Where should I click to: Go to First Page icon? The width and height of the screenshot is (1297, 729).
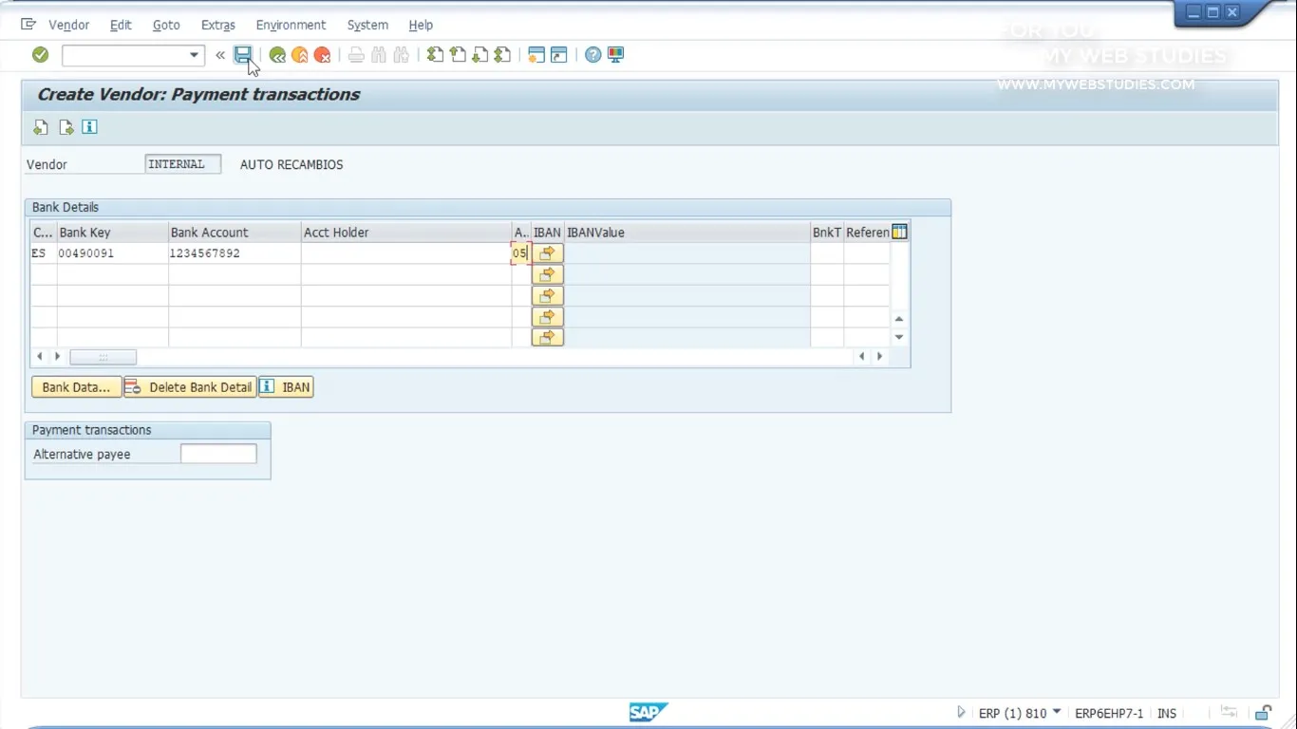point(435,55)
